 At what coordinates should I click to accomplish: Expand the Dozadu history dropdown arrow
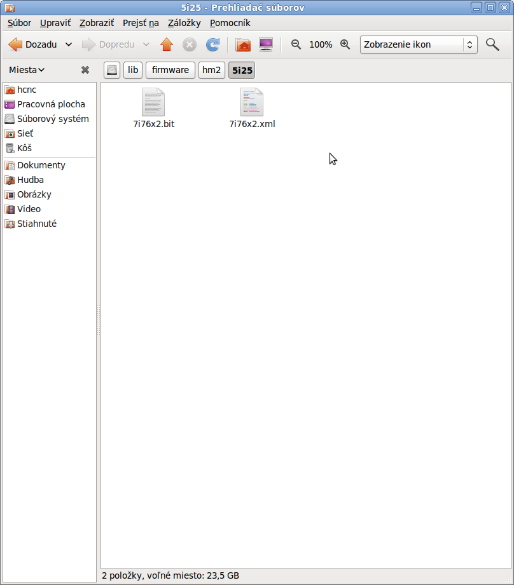[x=69, y=44]
